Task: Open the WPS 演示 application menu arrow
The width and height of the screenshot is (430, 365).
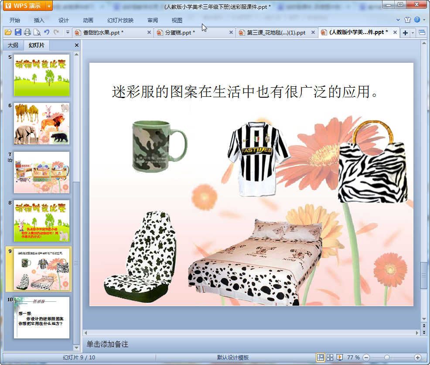Action: coord(48,6)
